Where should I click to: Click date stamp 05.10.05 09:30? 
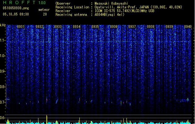[16, 14]
